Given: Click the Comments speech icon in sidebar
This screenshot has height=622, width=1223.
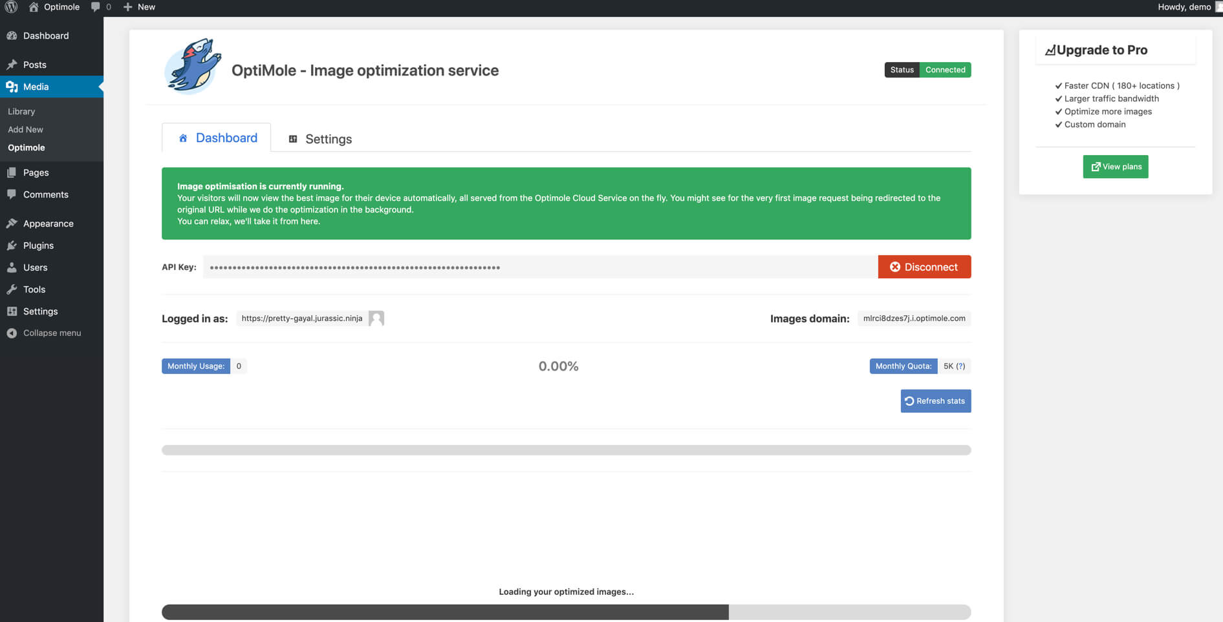Looking at the screenshot, I should point(12,194).
